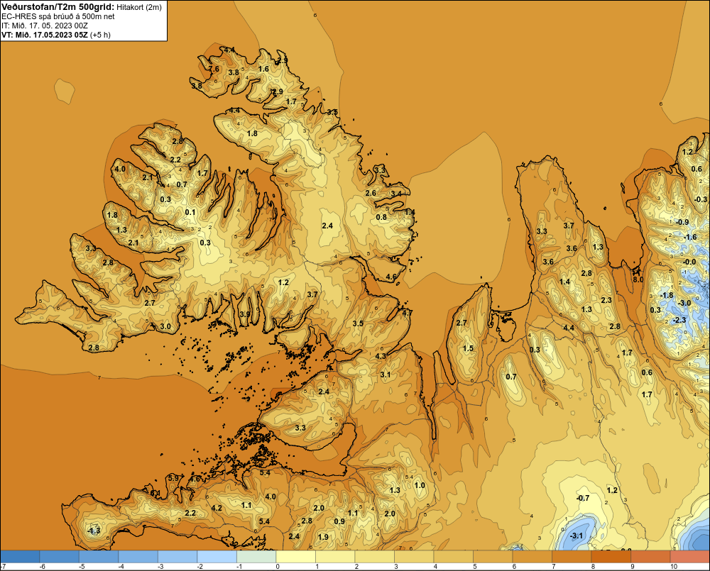710x571 pixels.
Task: Click the -3.0 temperature value on the map
Action: [x=684, y=303]
